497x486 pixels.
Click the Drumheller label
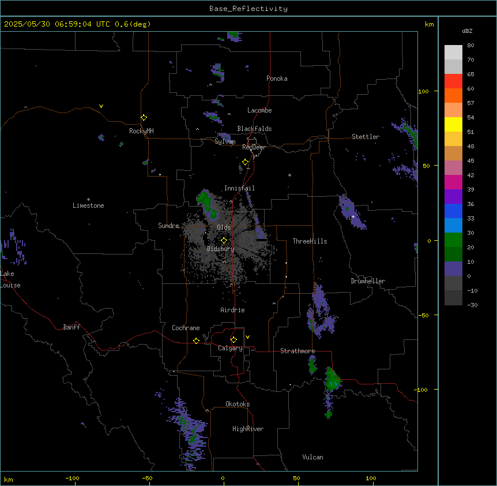pos(368,281)
